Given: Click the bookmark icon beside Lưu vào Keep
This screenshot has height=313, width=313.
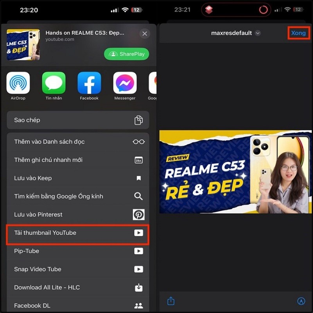Looking at the screenshot, I should coord(139,178).
